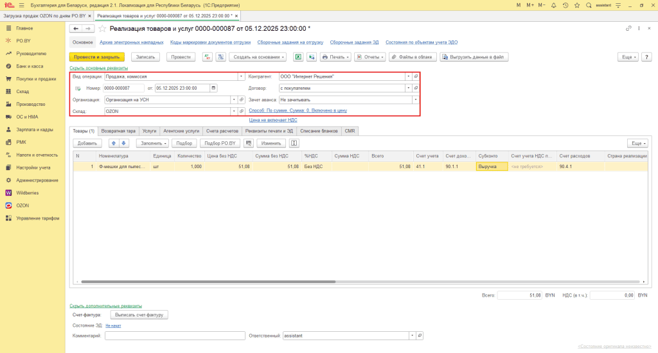Screen dimensions: 658x353
Task: Go forward with right arrow button
Action: coord(87,28)
